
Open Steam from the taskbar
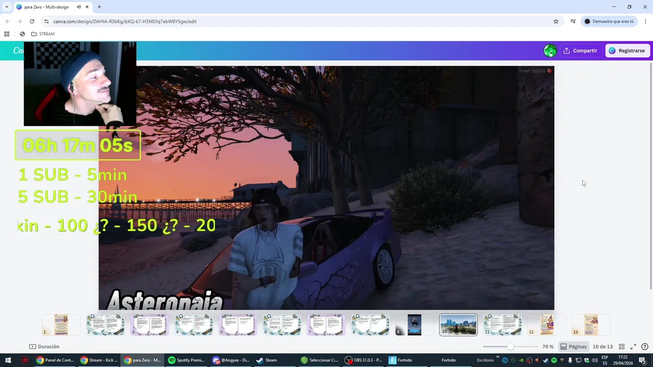tap(274, 360)
